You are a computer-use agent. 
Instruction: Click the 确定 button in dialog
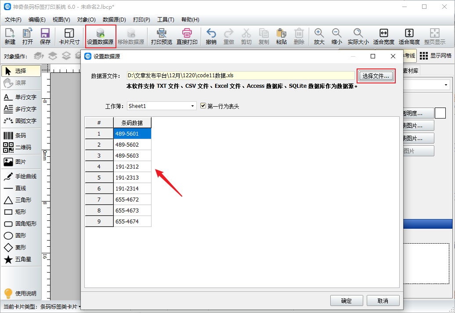(x=347, y=301)
